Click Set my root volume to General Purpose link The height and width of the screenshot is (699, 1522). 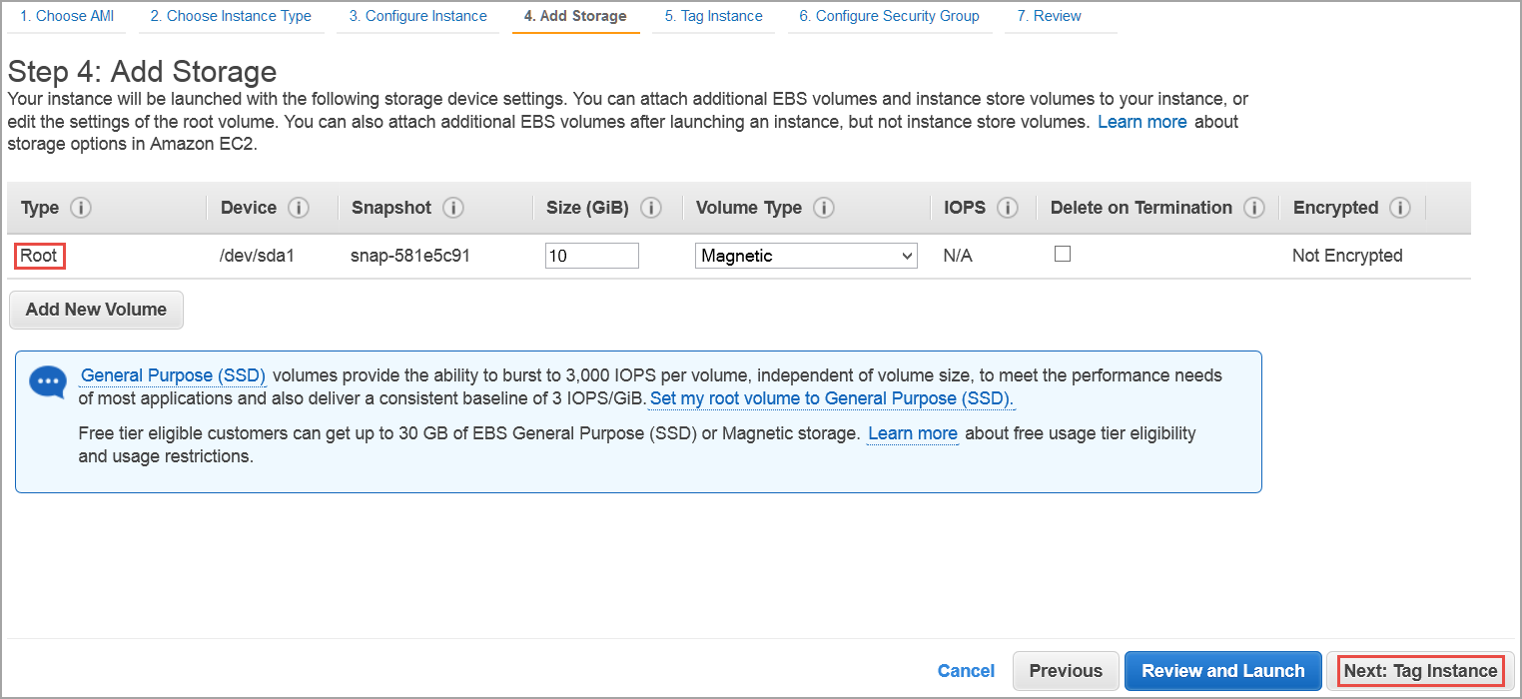click(831, 399)
